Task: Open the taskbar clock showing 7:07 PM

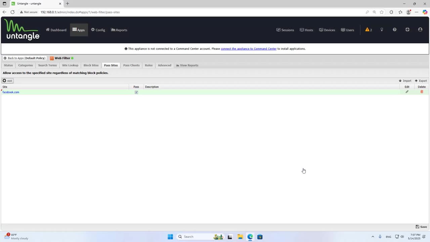Action: click(415, 237)
